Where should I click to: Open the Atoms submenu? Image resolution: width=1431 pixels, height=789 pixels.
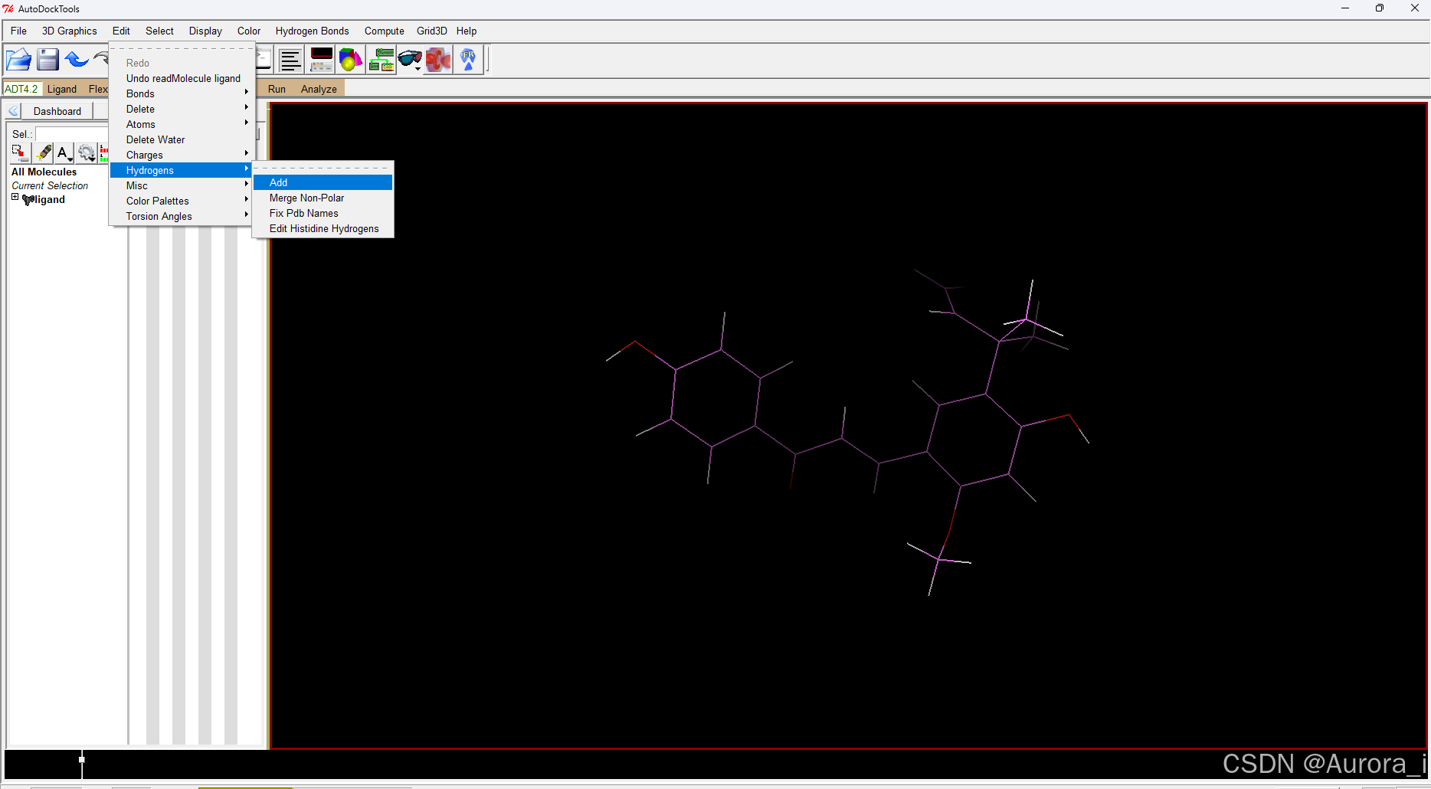pos(182,124)
